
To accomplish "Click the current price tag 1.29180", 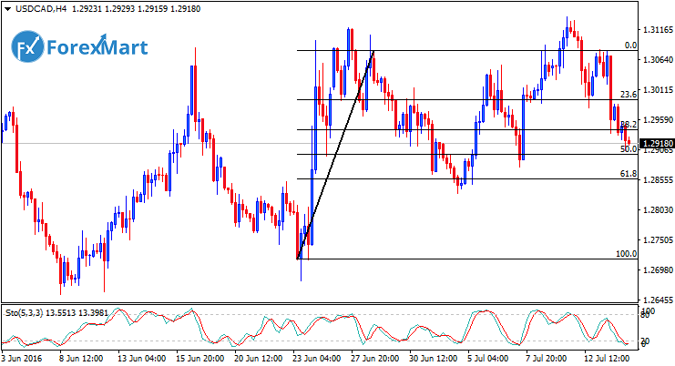I will click(x=657, y=144).
